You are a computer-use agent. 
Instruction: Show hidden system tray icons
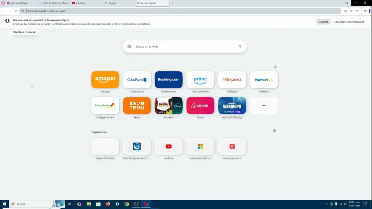(327, 204)
